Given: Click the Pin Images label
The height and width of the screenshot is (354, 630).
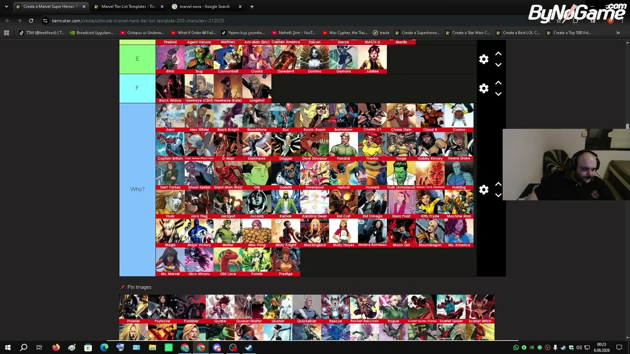Looking at the screenshot, I should (x=139, y=287).
